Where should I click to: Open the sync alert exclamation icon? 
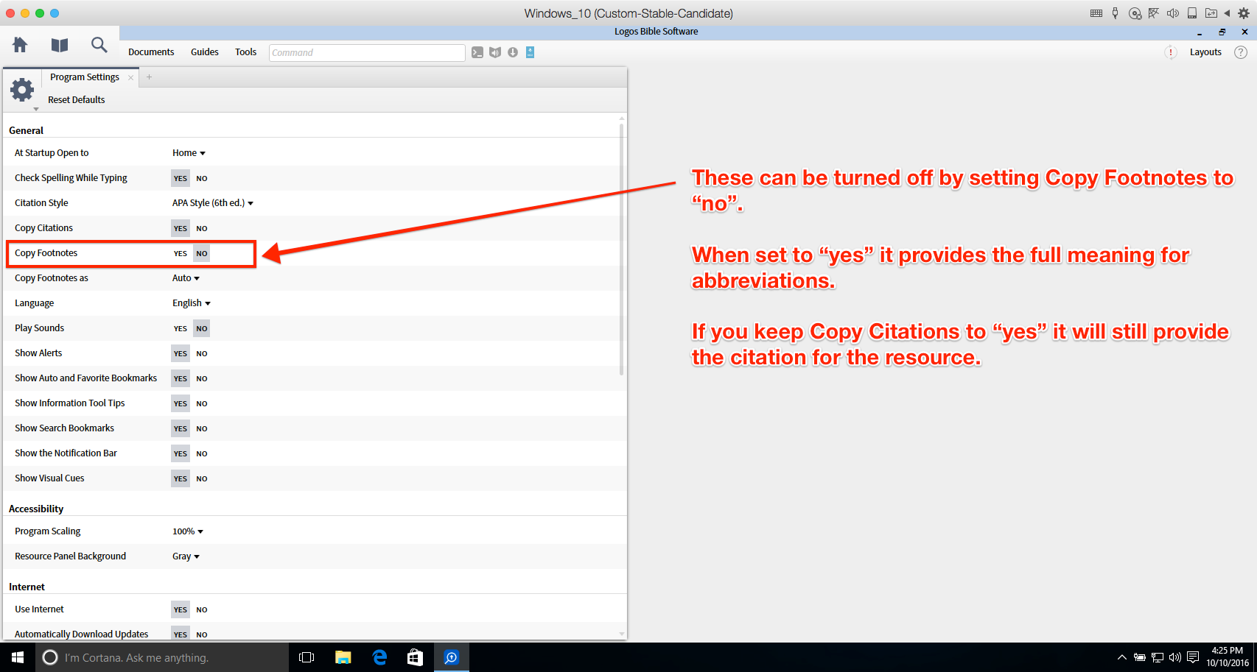(x=1171, y=52)
